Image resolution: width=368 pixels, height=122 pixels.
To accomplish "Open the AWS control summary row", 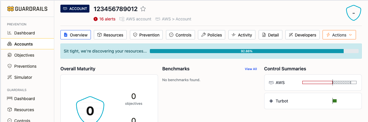I will click(313, 83).
